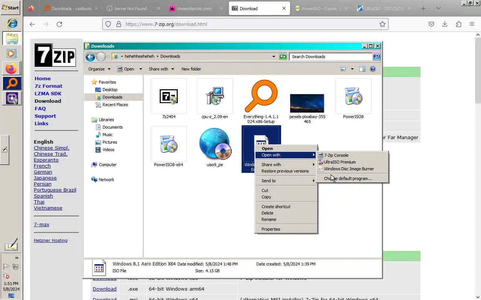Launch Internet Explorer from taskbar
The height and width of the screenshot is (300, 481).
pyautogui.click(x=12, y=24)
